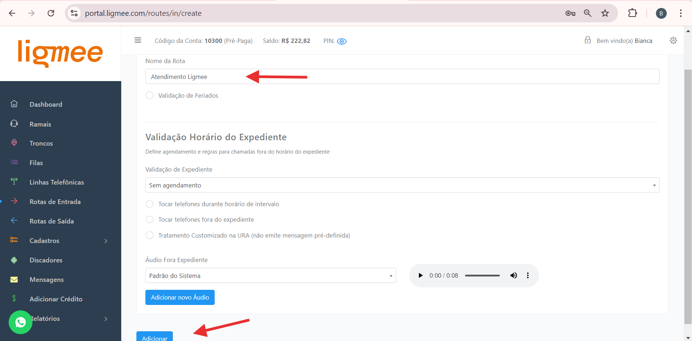This screenshot has width=692, height=341.
Task: Click the ligmee logo
Action: coord(60,53)
